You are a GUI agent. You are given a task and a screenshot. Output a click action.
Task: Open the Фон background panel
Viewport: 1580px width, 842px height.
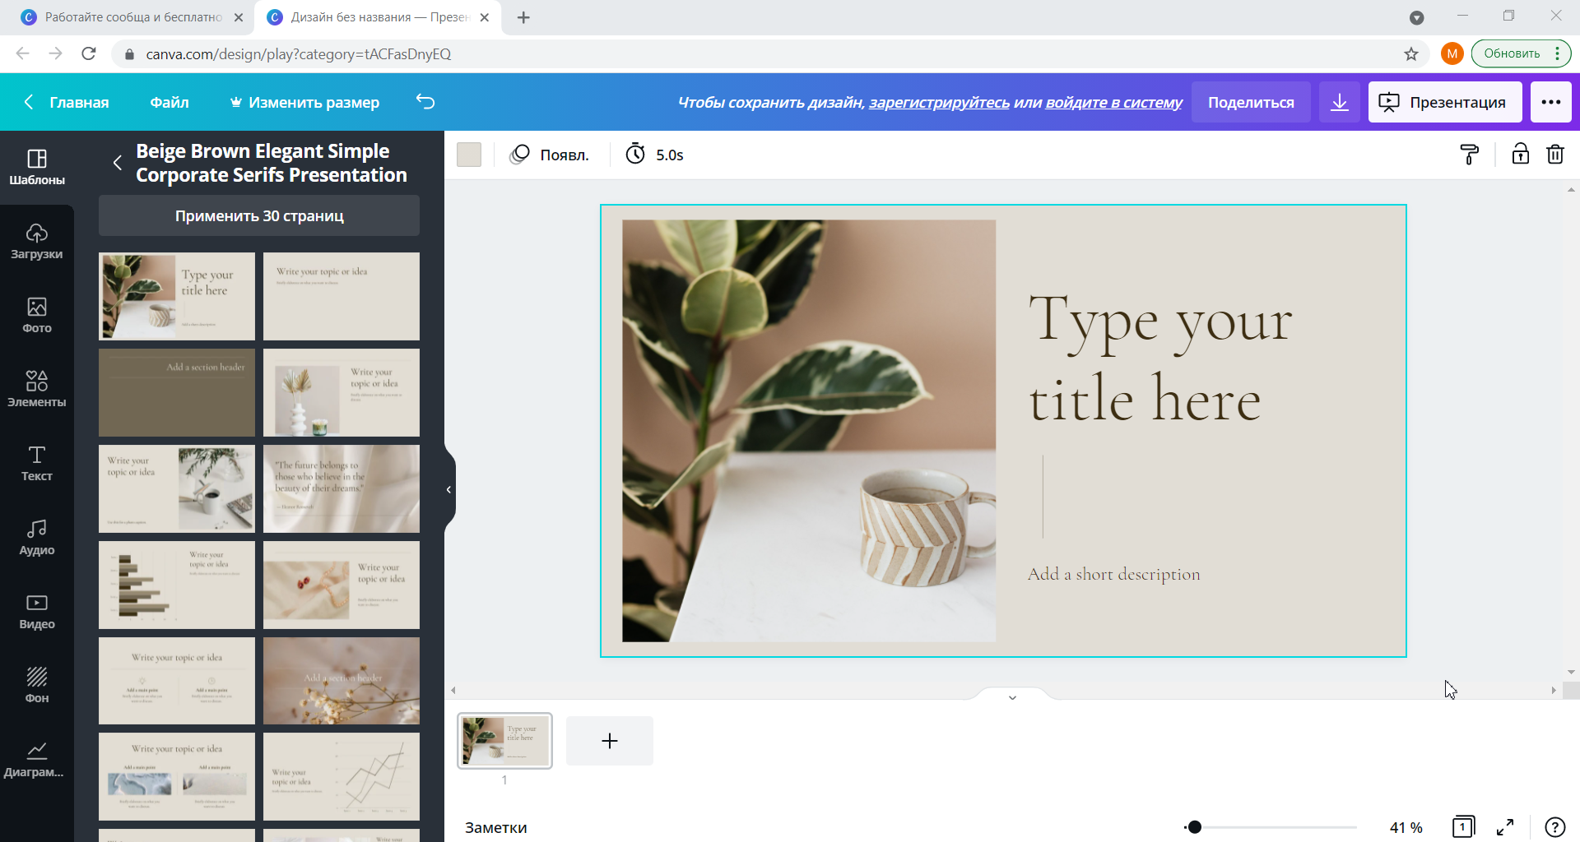37,685
